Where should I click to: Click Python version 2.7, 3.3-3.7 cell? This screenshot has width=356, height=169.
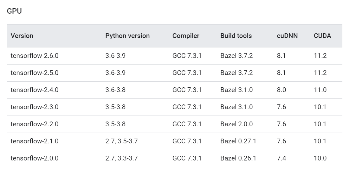(x=121, y=158)
